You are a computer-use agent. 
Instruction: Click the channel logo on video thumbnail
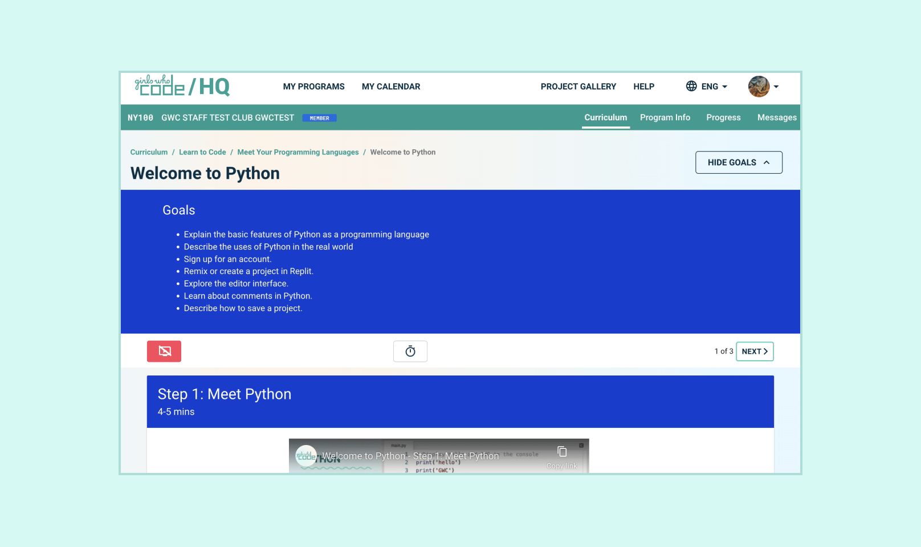[306, 456]
